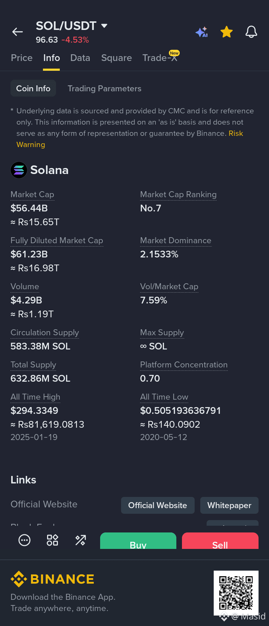Open the Risk Warning link
The height and width of the screenshot is (626, 269).
(x=130, y=139)
